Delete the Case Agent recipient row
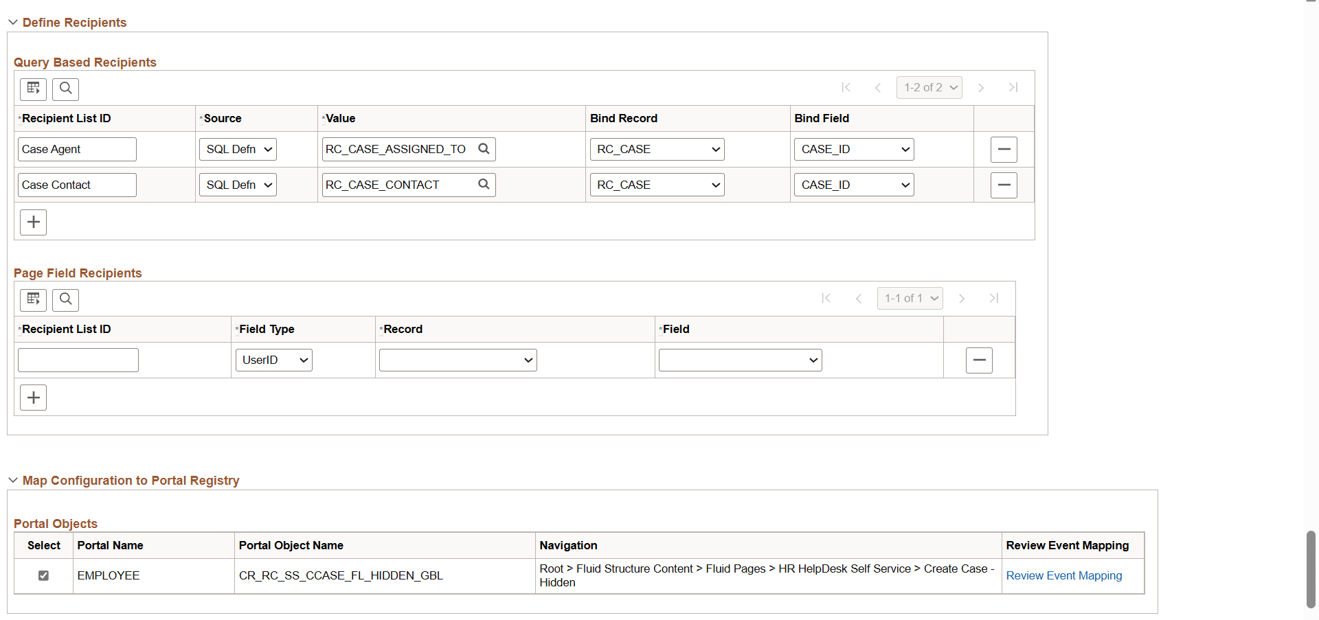Image resolution: width=1319 pixels, height=620 pixels. (x=1004, y=149)
